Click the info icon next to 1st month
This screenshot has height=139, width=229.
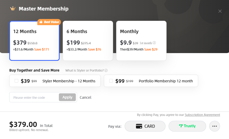[154, 43]
